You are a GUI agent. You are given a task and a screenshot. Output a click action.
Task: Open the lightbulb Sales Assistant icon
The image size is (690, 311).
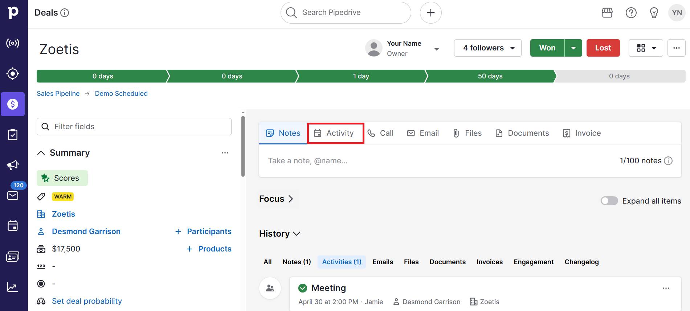point(654,13)
